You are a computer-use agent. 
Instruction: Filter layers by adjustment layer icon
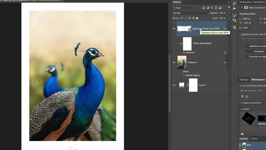point(208,8)
